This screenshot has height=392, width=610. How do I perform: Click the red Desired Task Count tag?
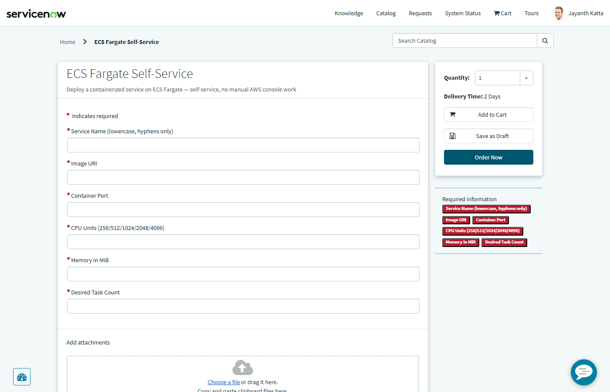[504, 242]
